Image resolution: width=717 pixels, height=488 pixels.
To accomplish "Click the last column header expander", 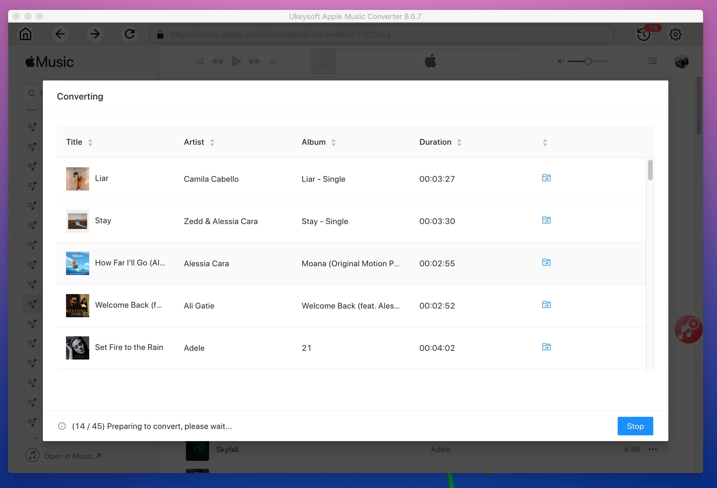I will pos(545,142).
